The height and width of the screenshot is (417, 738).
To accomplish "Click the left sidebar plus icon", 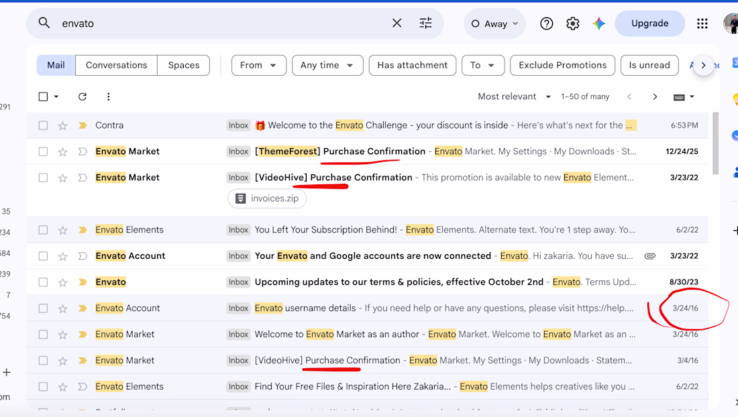I will 7,372.
